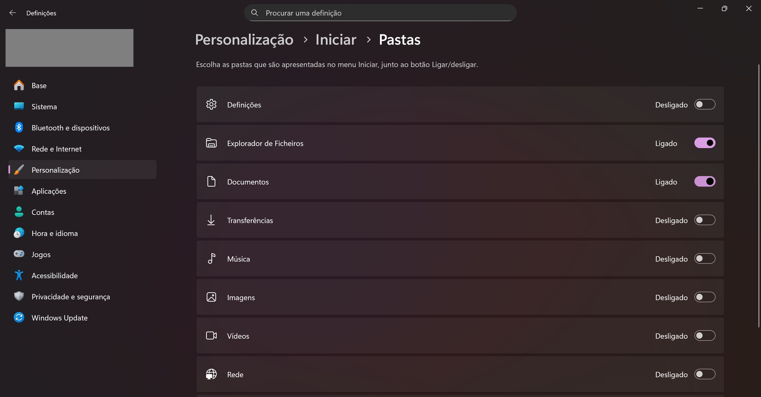
Task: Click the search magnifier icon
Action: click(x=254, y=13)
